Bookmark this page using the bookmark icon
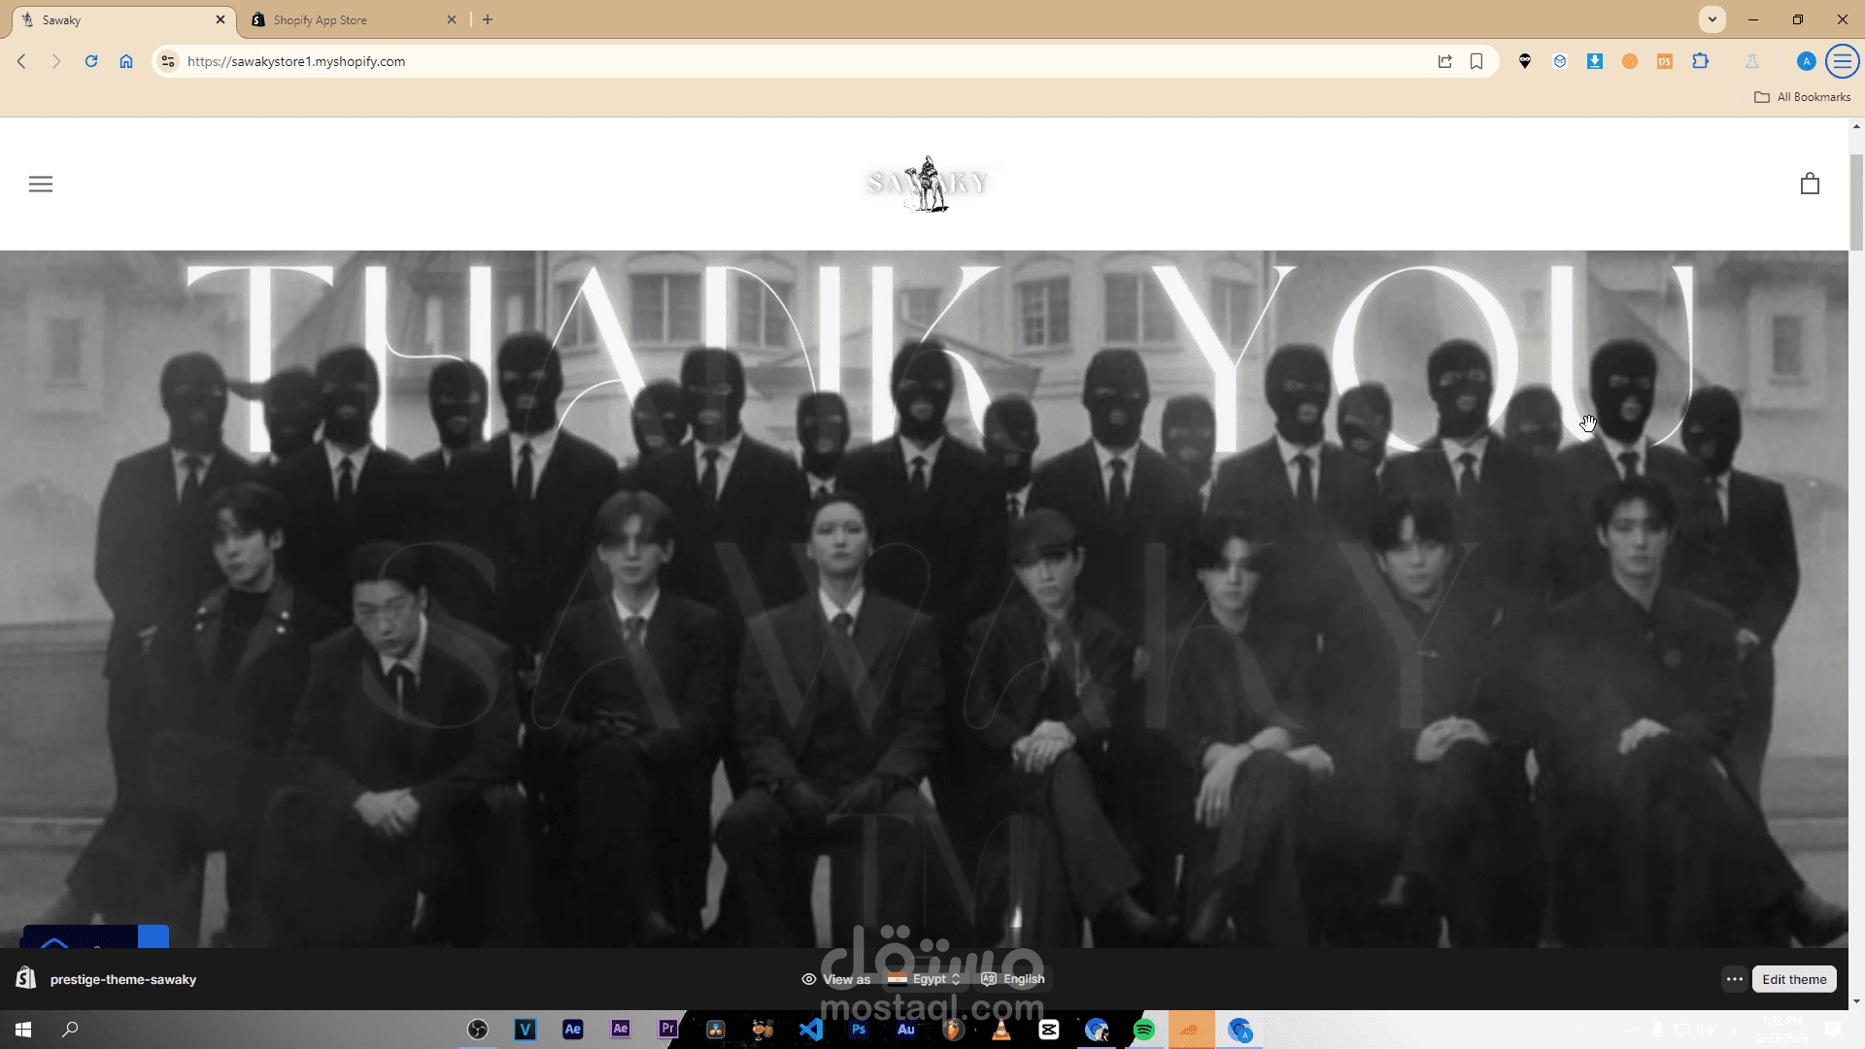The image size is (1865, 1049). click(x=1475, y=61)
